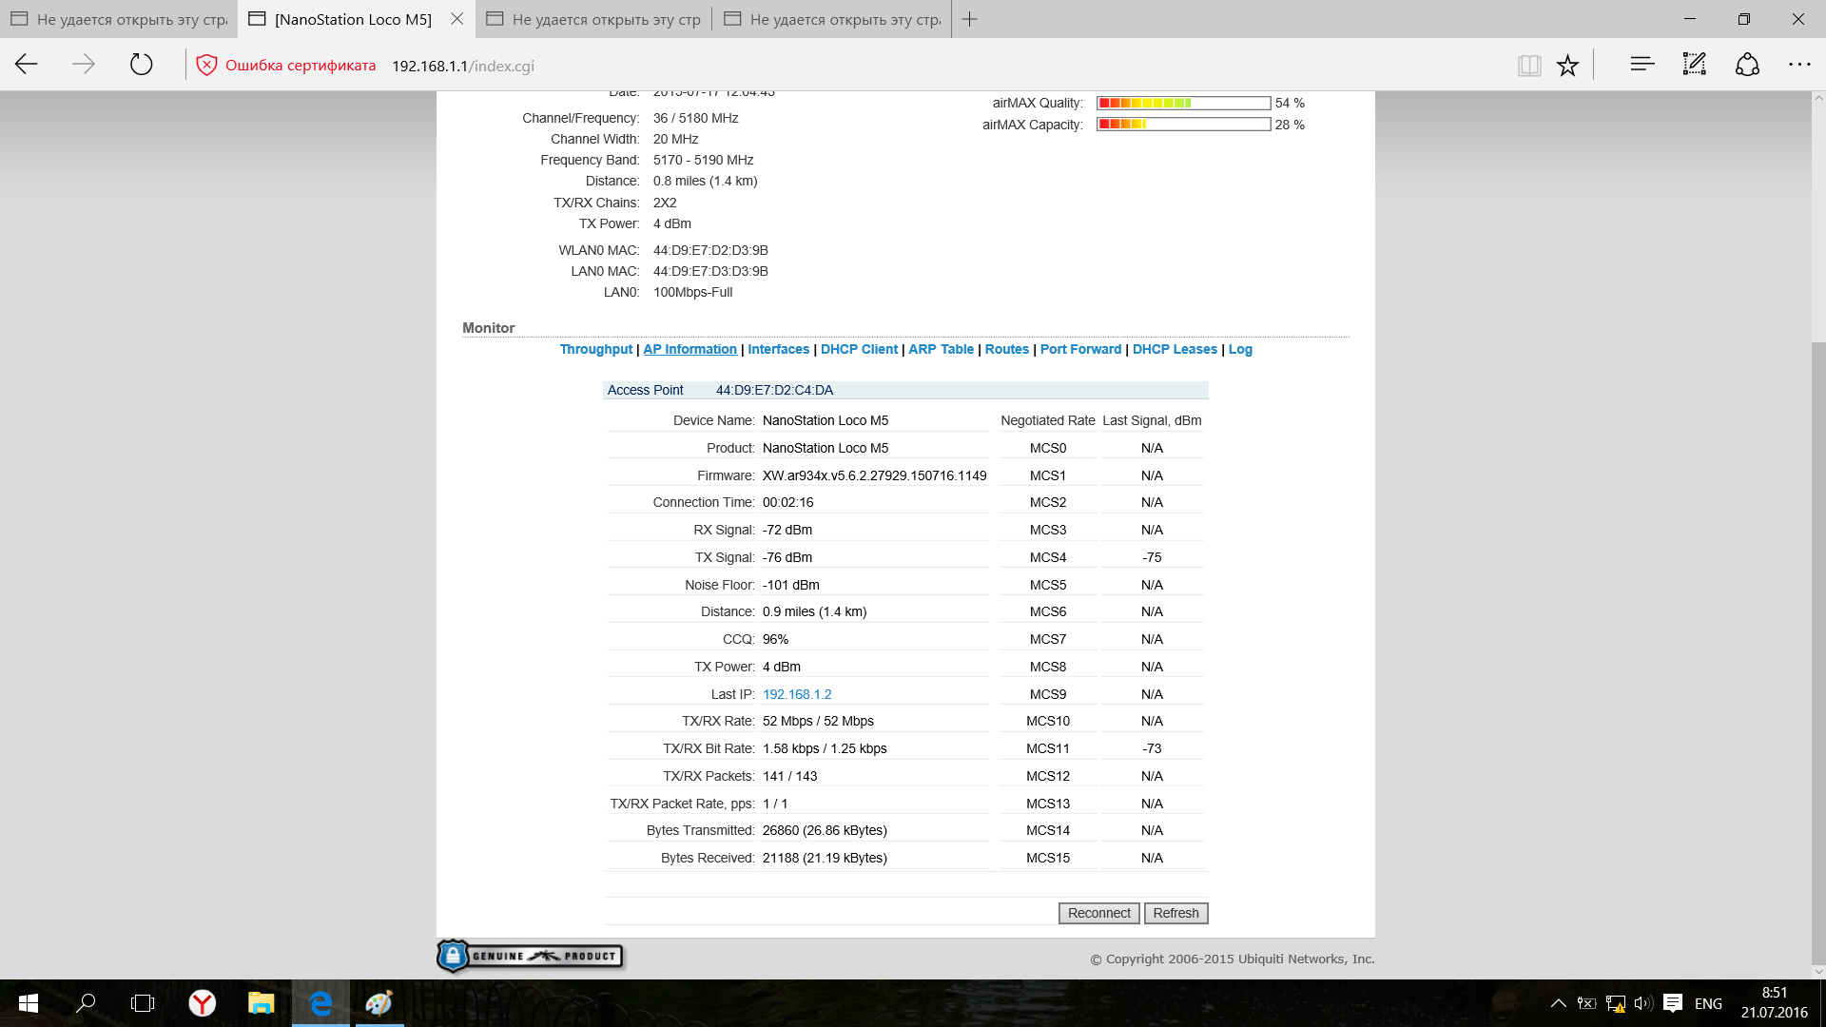Open Task View on the taskbar
The width and height of the screenshot is (1826, 1027).
[x=143, y=1003]
